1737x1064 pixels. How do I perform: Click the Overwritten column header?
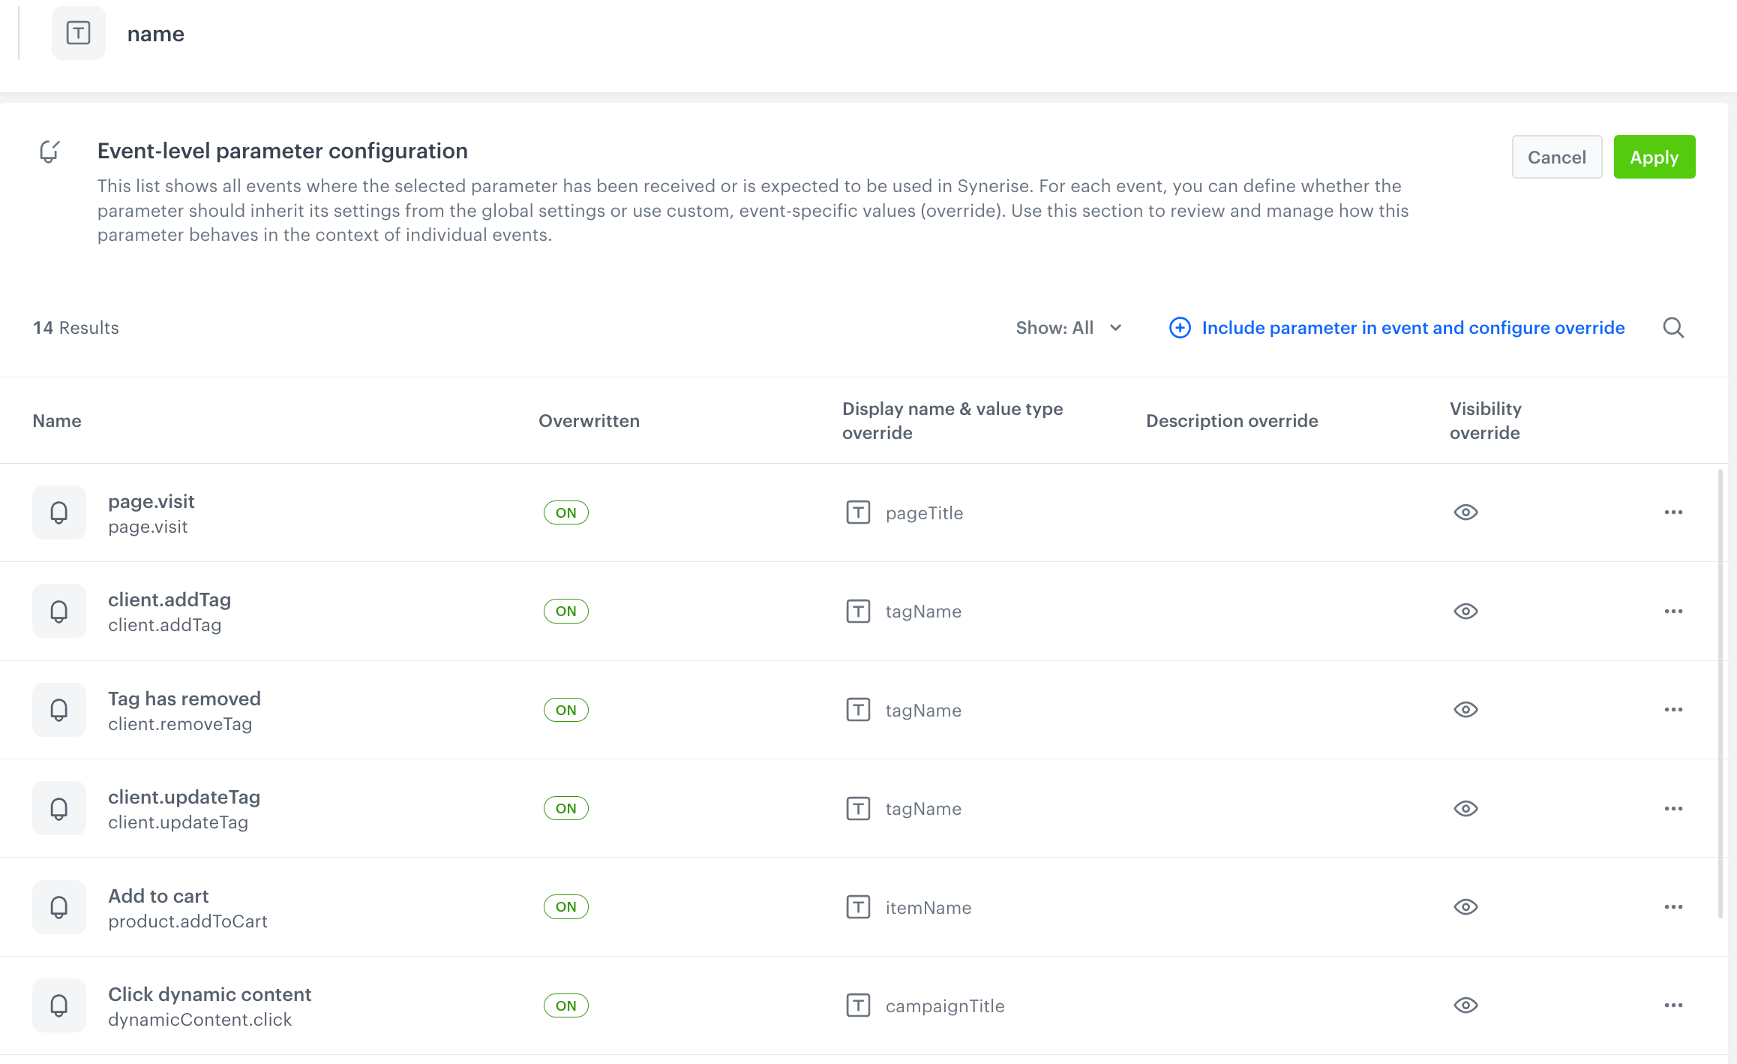tap(589, 421)
